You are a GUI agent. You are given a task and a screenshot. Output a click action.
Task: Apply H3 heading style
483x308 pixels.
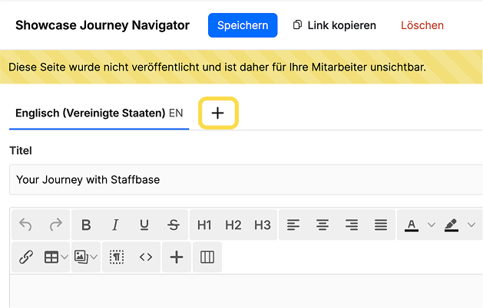coord(263,225)
